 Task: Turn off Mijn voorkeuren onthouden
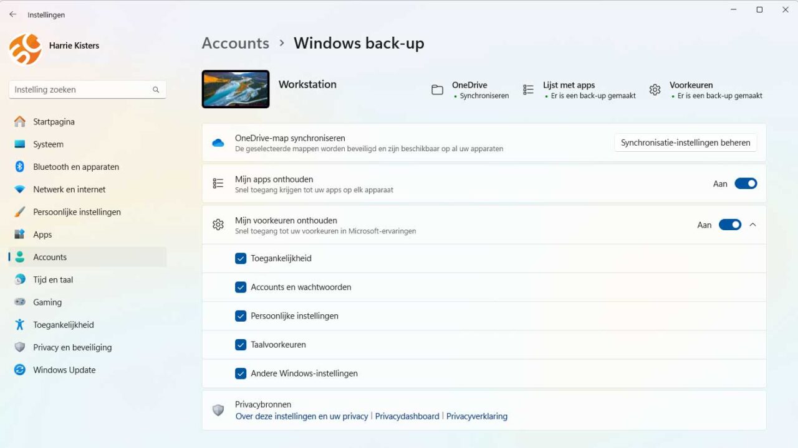(x=730, y=225)
